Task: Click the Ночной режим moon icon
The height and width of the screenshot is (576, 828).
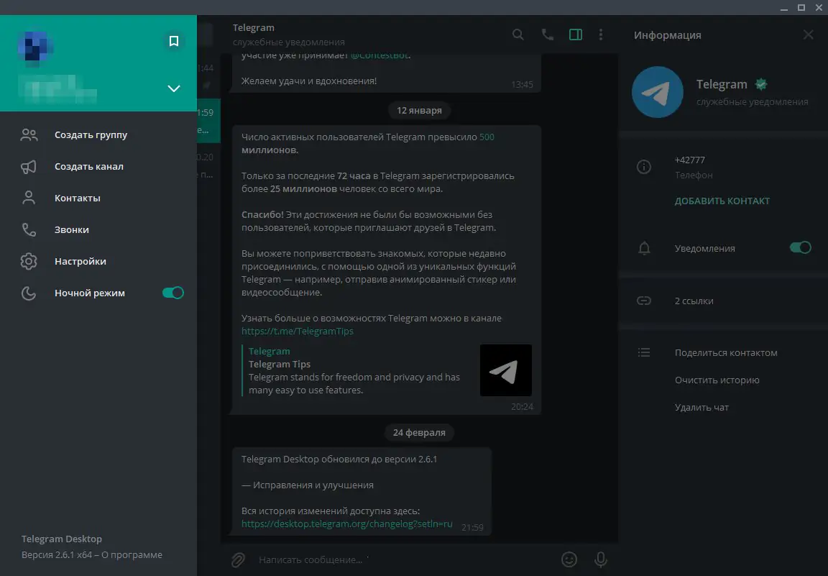Action: pos(29,293)
